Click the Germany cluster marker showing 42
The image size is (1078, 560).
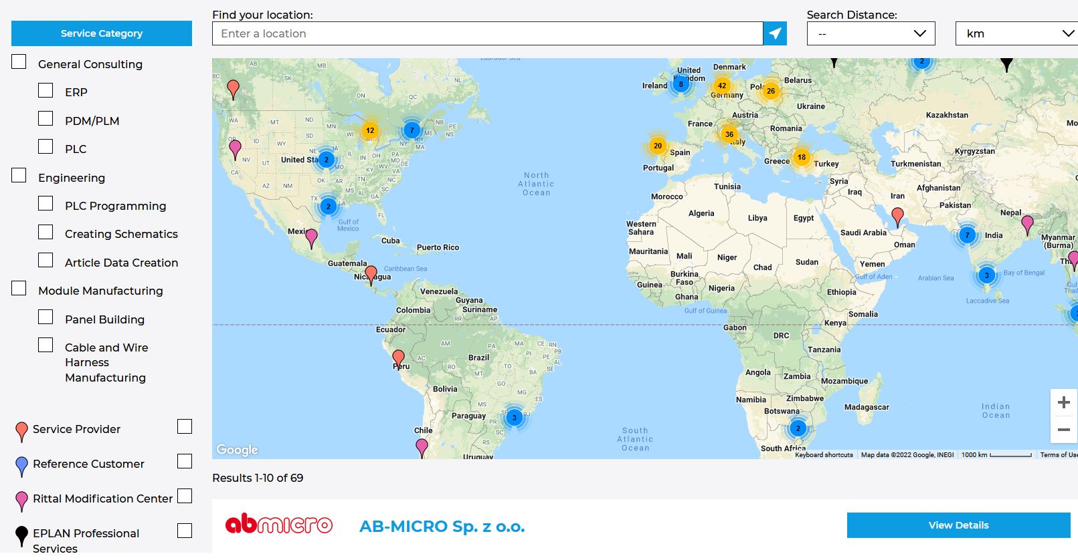[x=721, y=86]
